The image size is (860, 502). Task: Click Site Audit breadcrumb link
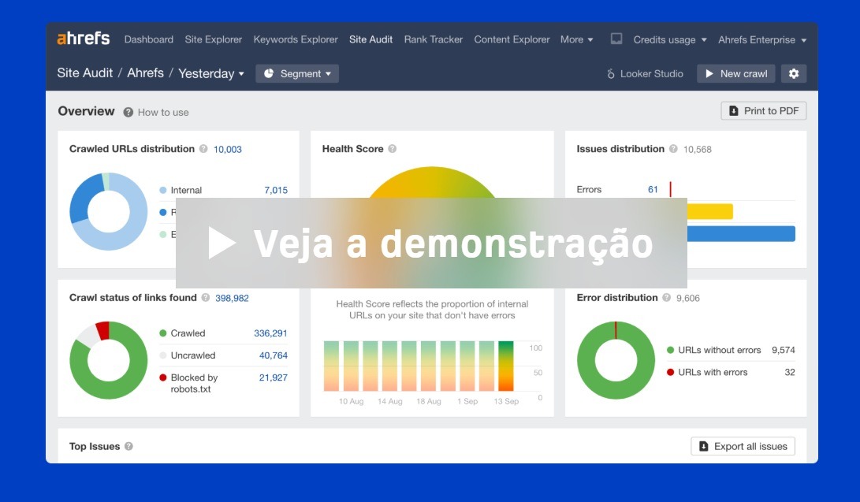(85, 73)
